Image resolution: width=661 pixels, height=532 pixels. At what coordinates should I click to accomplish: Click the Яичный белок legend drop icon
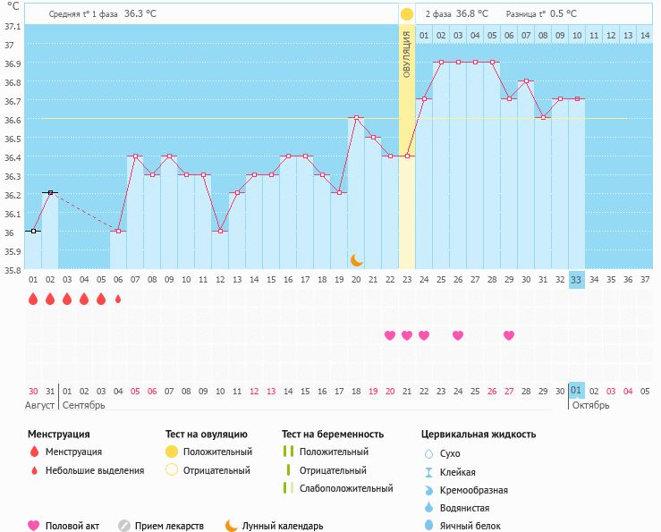tap(428, 525)
